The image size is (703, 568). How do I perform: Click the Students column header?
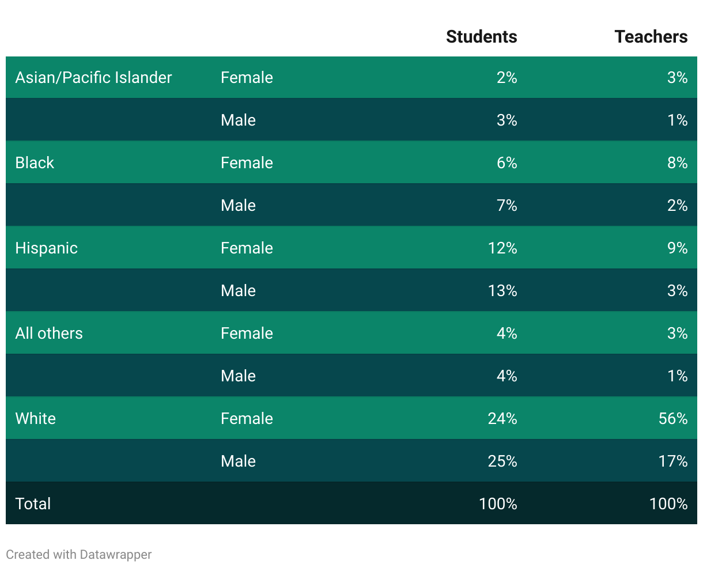coord(481,37)
